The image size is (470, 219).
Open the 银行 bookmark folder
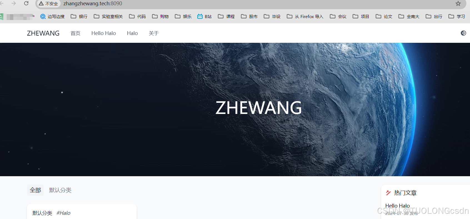click(79, 16)
